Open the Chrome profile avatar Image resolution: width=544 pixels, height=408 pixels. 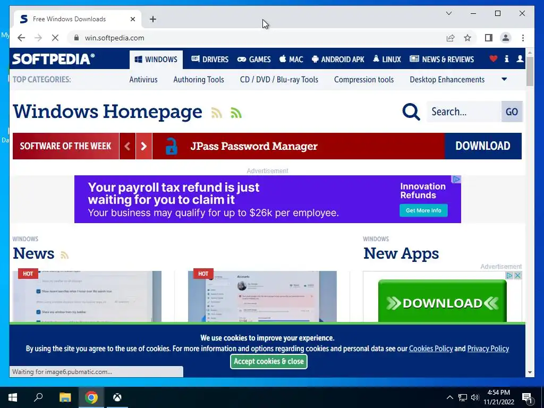(506, 38)
